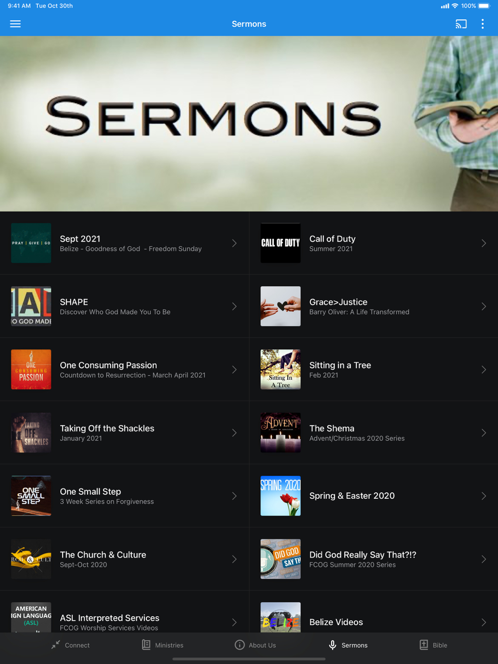498x664 pixels.
Task: Tap the Ministries icon in bottom bar
Action: coord(146,645)
